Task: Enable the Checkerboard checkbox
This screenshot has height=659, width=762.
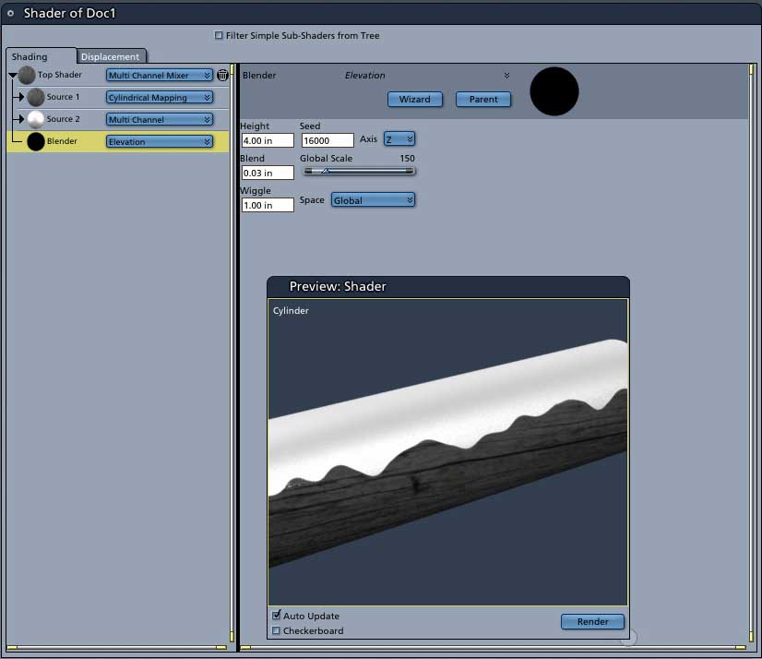Action: coord(276,630)
